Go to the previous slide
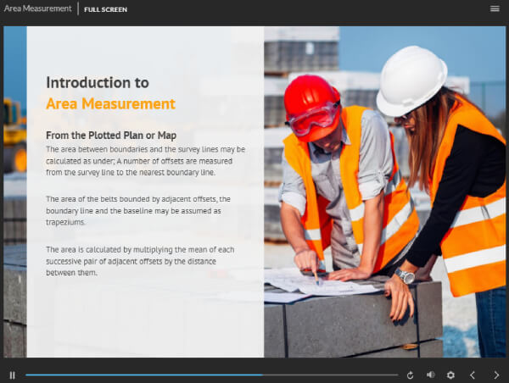This screenshot has width=509, height=383. point(473,375)
